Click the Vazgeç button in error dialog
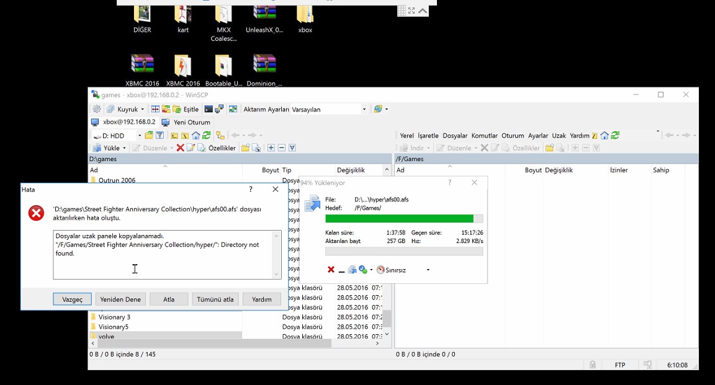The width and height of the screenshot is (715, 385). pos(72,299)
